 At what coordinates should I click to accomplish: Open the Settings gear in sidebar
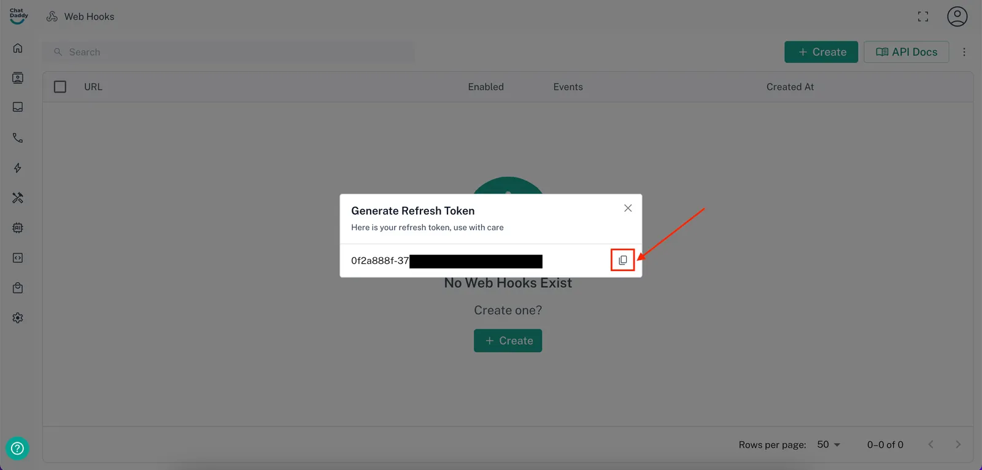pyautogui.click(x=18, y=318)
